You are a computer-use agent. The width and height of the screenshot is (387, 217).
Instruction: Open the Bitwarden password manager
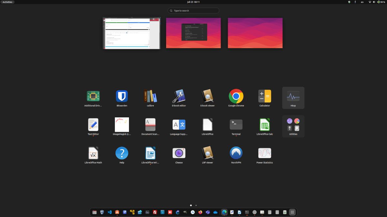click(x=122, y=95)
